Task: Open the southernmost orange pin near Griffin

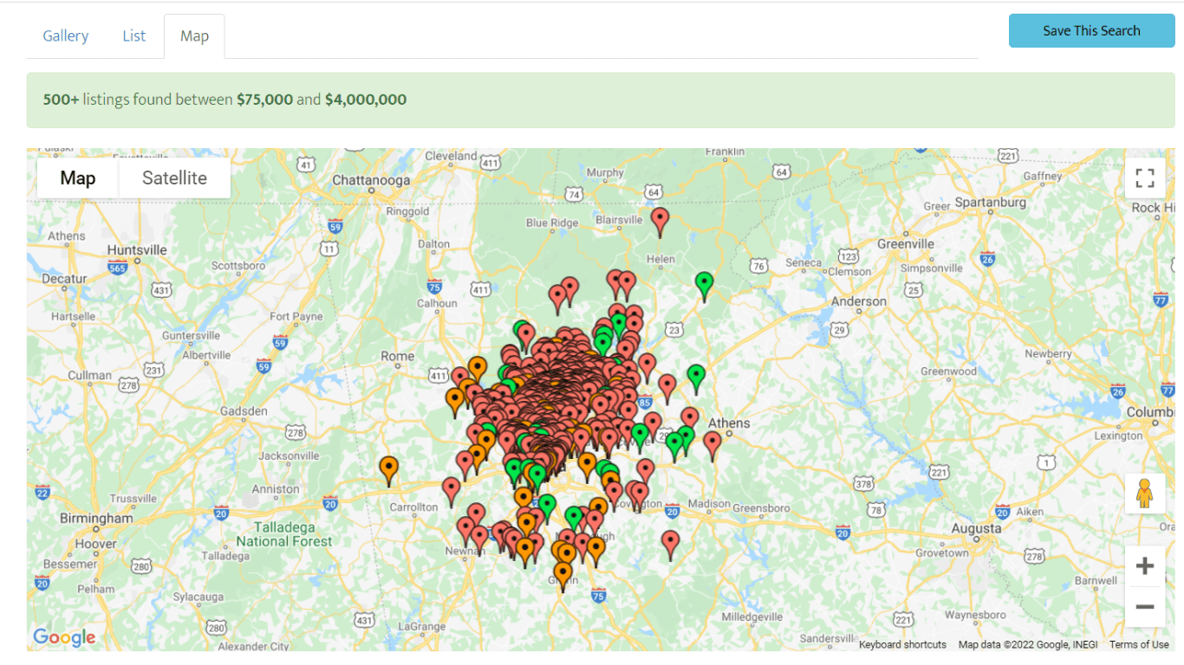Action: click(x=563, y=573)
